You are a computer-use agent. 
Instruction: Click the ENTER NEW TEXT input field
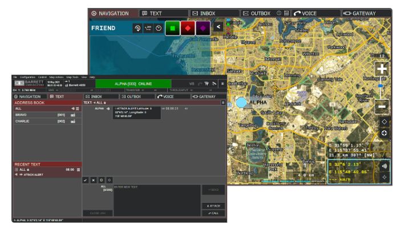(155, 199)
